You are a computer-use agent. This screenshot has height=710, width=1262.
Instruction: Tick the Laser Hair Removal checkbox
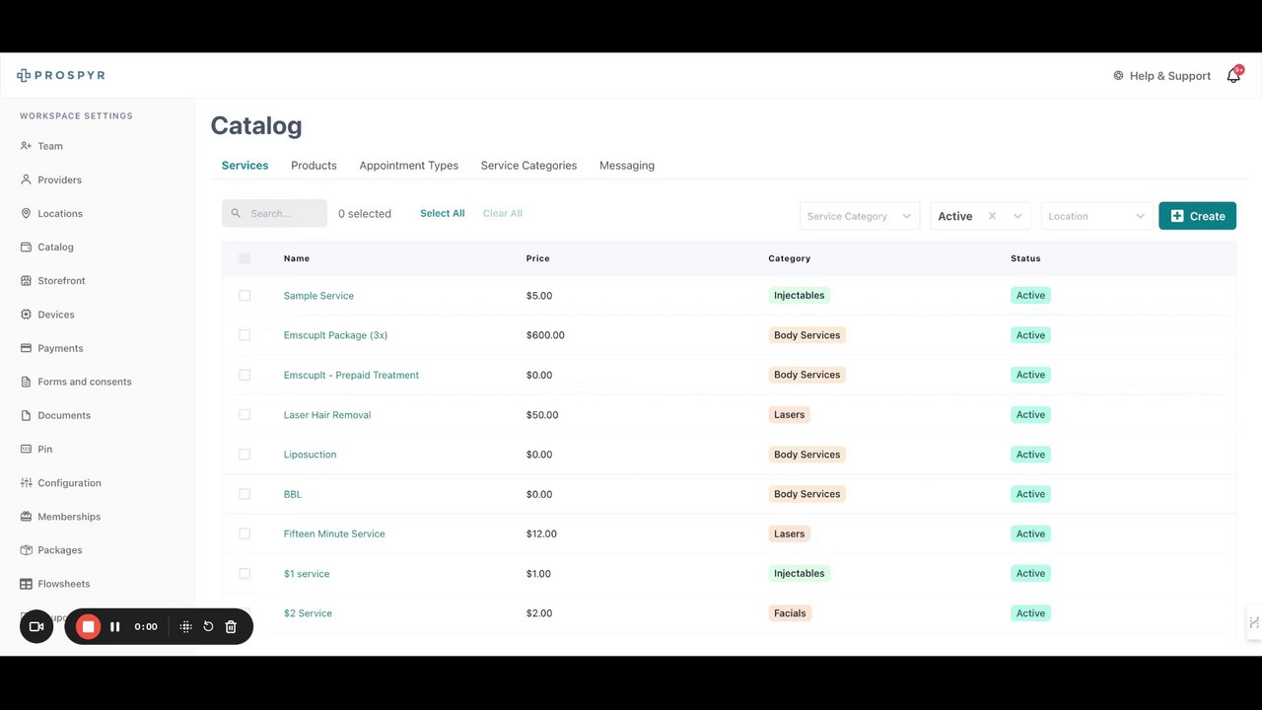tap(245, 415)
